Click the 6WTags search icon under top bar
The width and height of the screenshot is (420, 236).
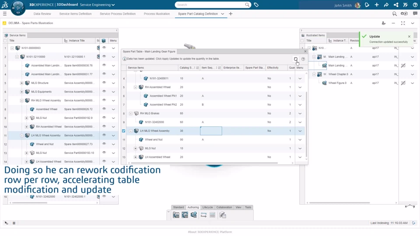pyautogui.click(x=395, y=14)
